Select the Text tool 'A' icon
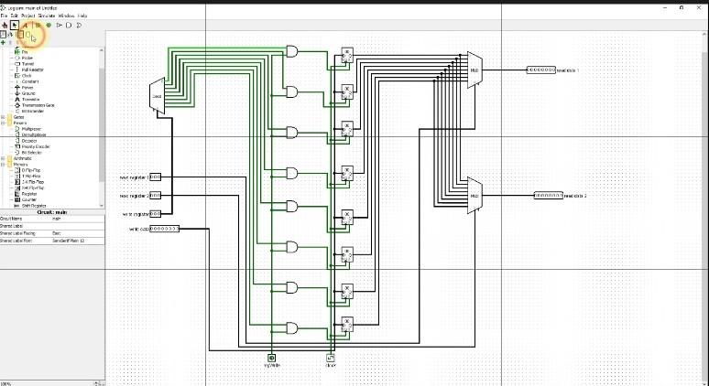 [x=26, y=26]
